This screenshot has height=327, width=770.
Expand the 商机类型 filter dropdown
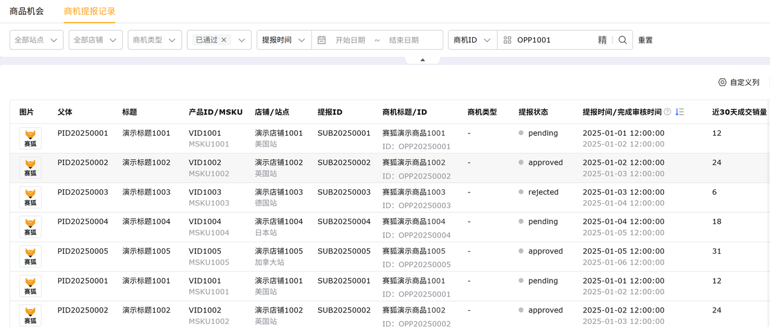click(x=155, y=40)
